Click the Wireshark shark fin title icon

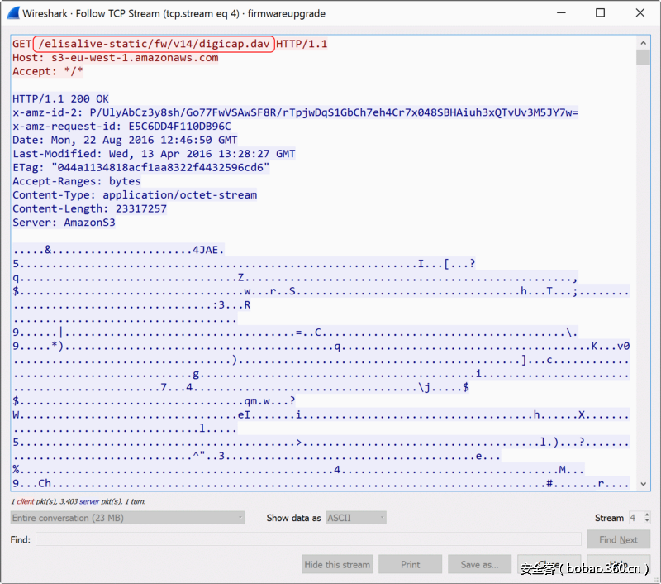(12, 13)
